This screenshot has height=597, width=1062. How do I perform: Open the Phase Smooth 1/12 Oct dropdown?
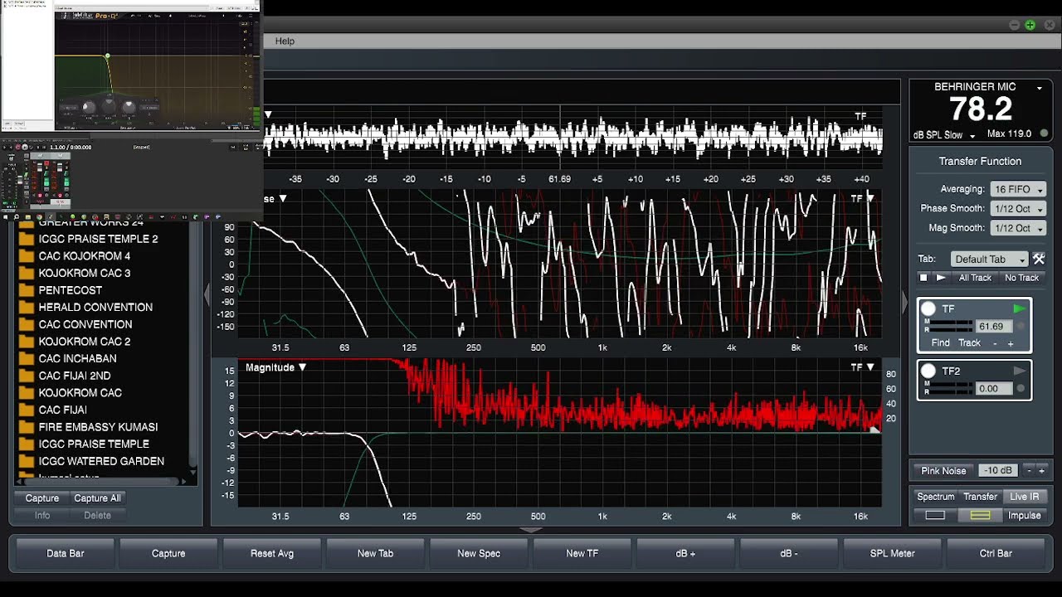[1018, 209]
